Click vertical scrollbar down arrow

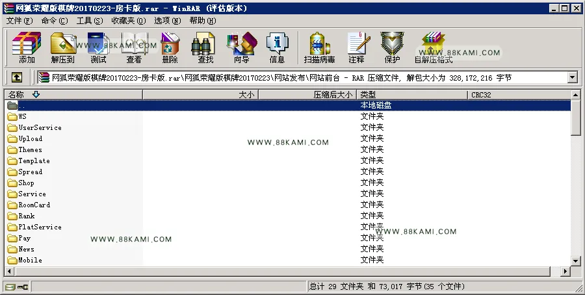click(576, 261)
